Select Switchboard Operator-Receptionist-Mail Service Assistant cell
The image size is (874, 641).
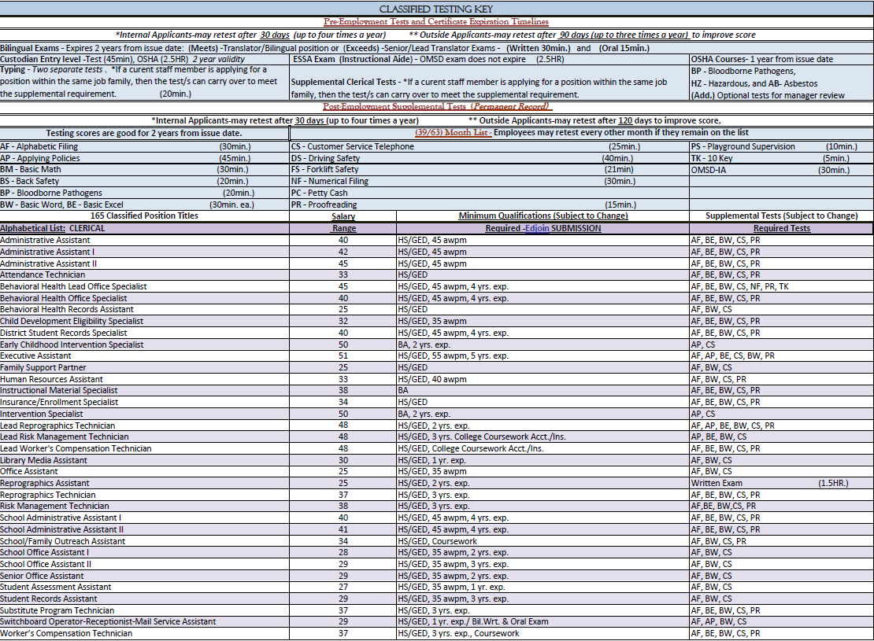(x=108, y=621)
